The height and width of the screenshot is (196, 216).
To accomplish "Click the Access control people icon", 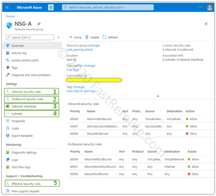I will (x=8, y=60).
